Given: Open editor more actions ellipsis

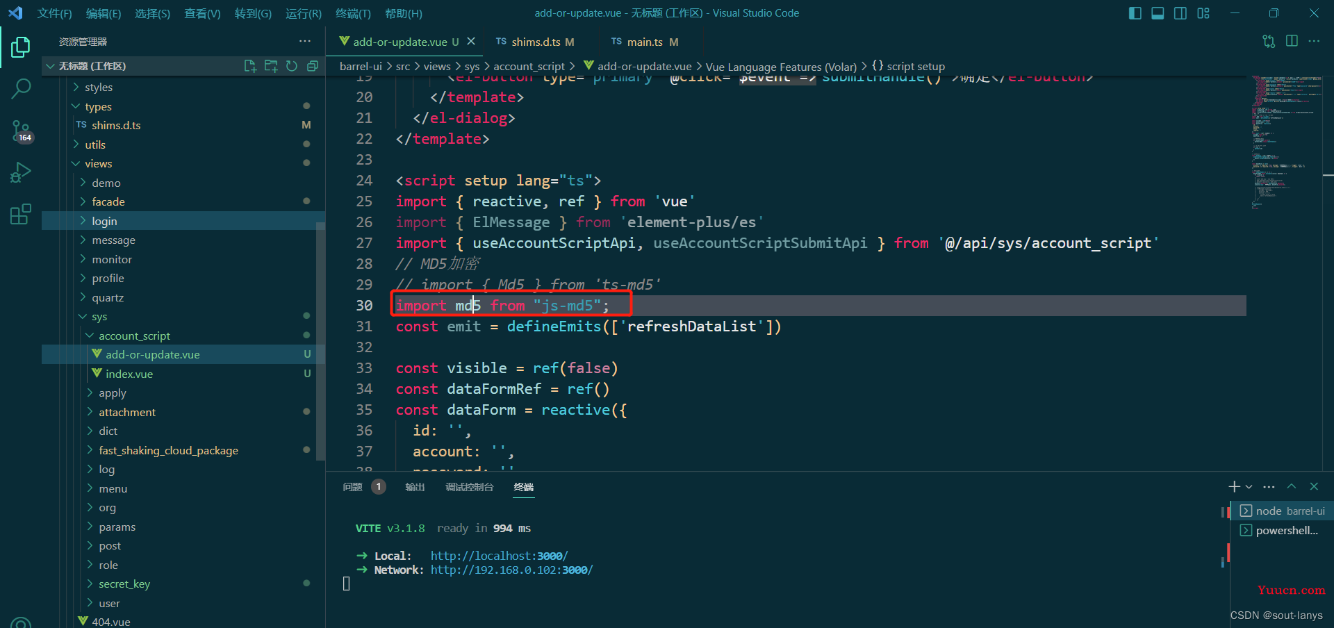Looking at the screenshot, I should (x=1314, y=41).
